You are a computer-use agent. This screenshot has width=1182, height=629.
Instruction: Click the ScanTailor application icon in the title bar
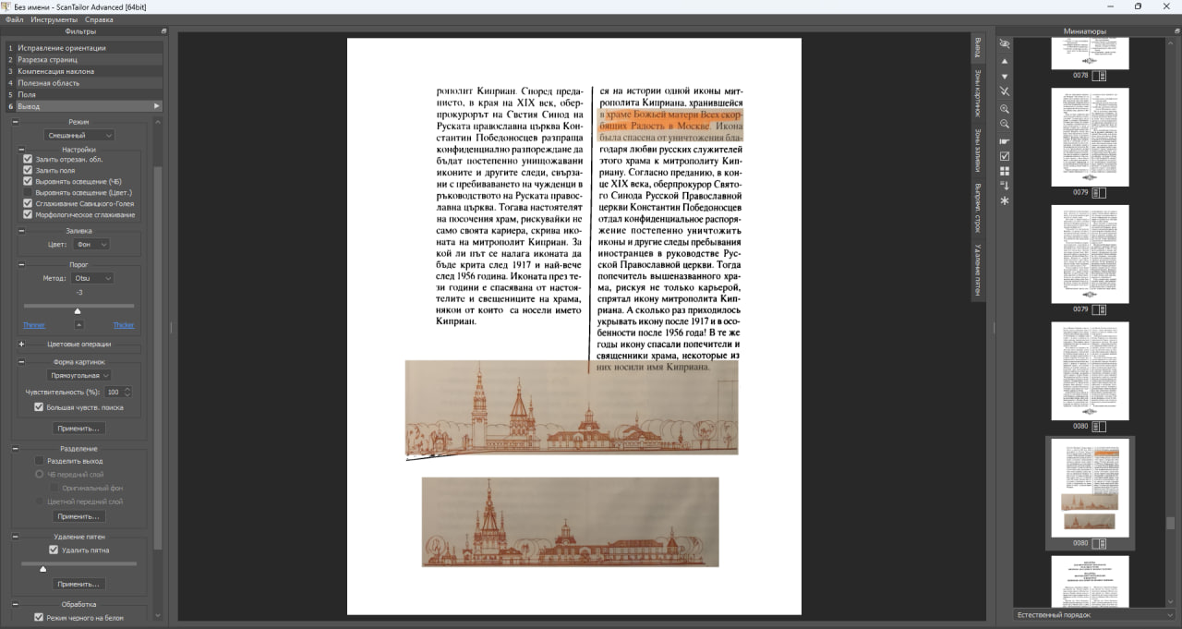[7, 6]
